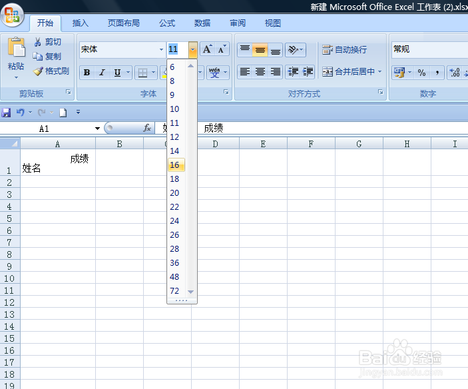Image resolution: width=468 pixels, height=389 pixels.
Task: Apply percent style
Action: point(421,73)
